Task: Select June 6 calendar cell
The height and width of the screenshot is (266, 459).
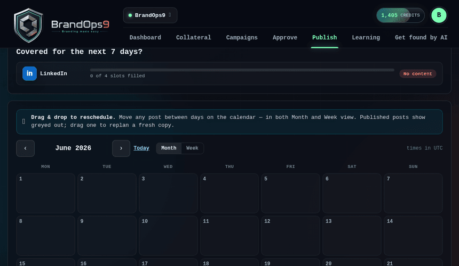Action: pyautogui.click(x=352, y=193)
